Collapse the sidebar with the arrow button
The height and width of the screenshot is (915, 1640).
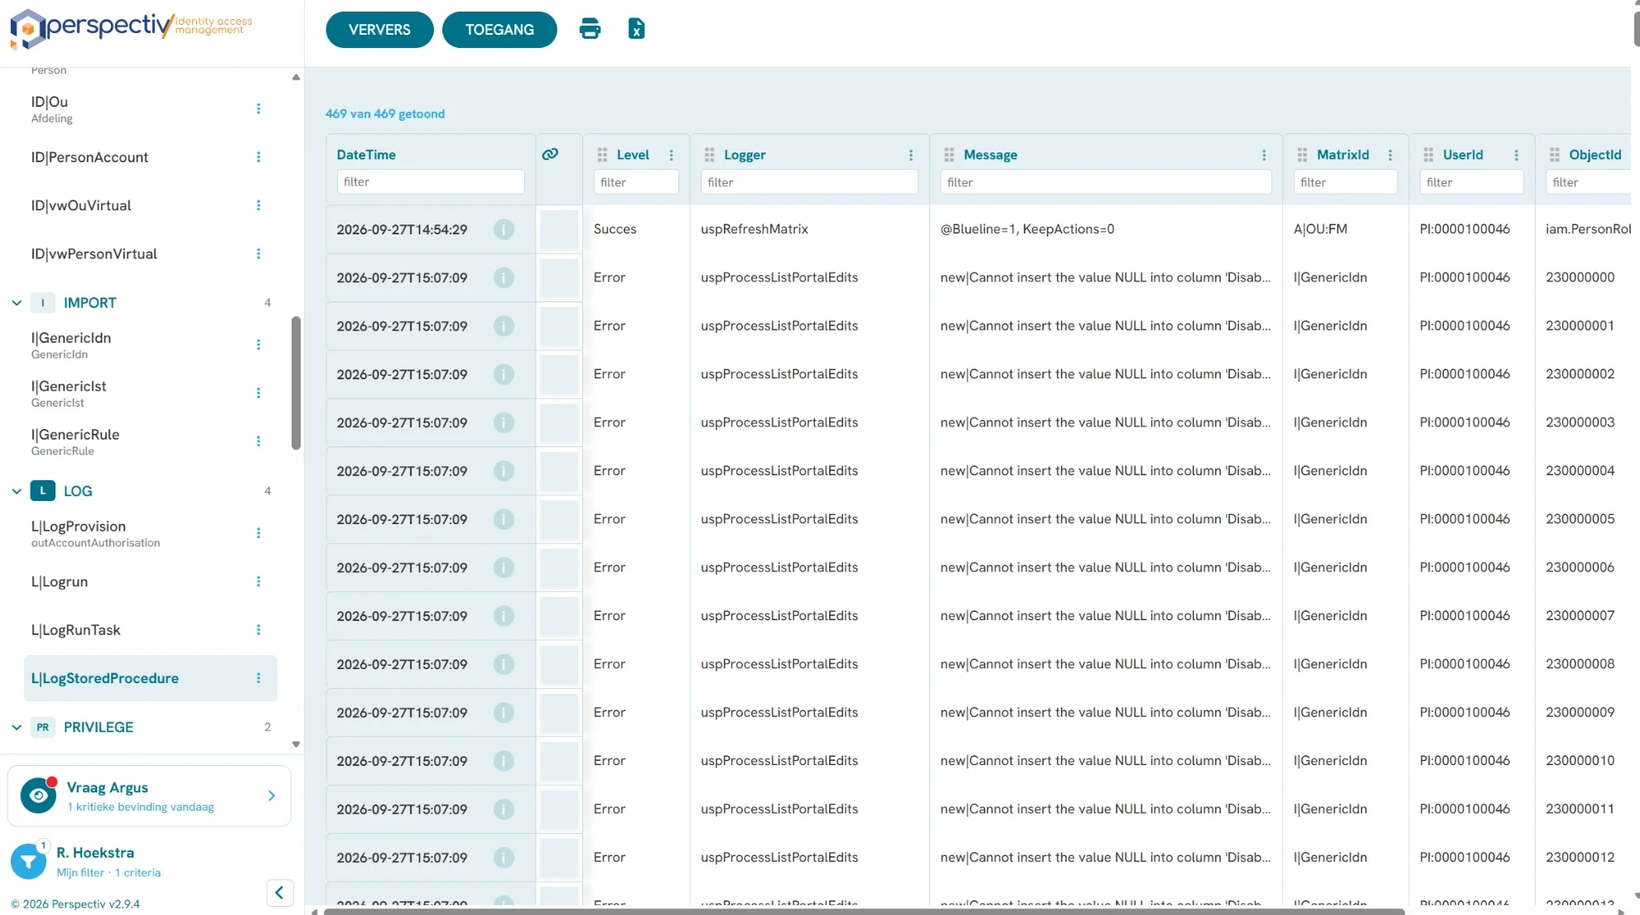[279, 893]
